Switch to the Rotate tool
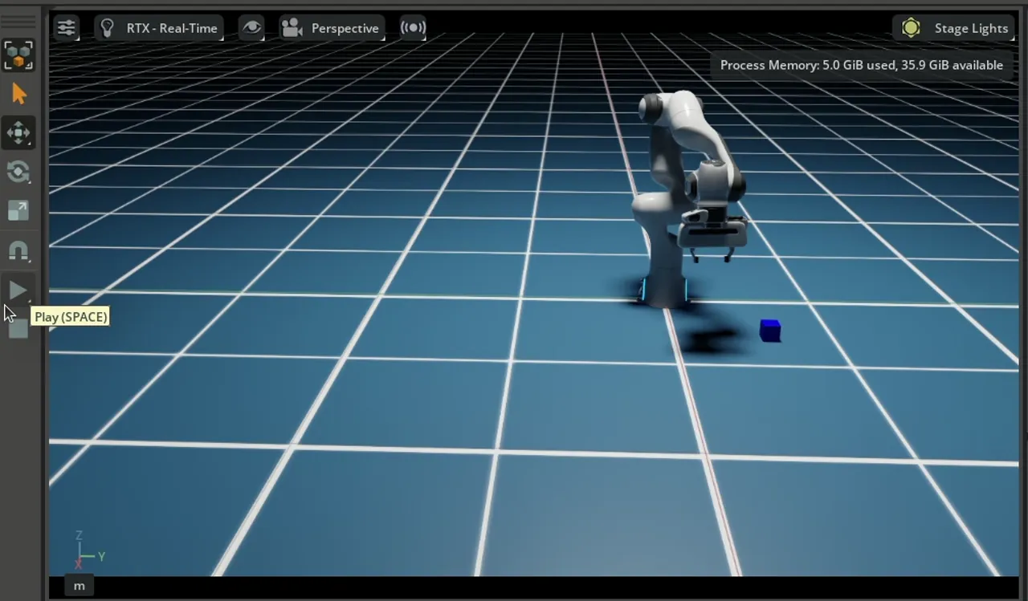1028x601 pixels. pos(18,171)
